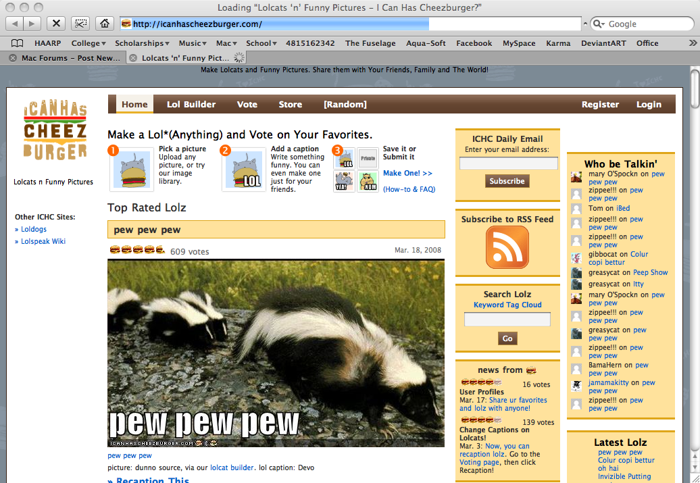Open the HAARP bookmark
The image size is (700, 483).
47,43
